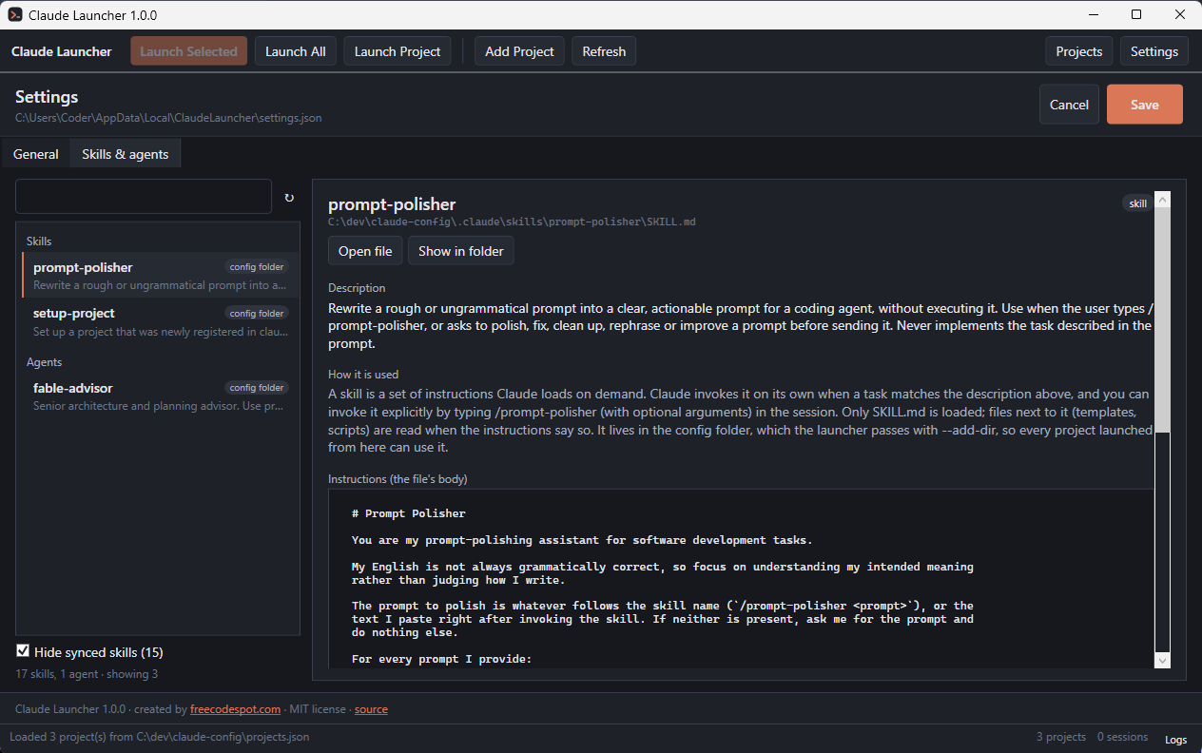The image size is (1202, 753).
Task: Open Logs from the status bar
Action: (1175, 739)
